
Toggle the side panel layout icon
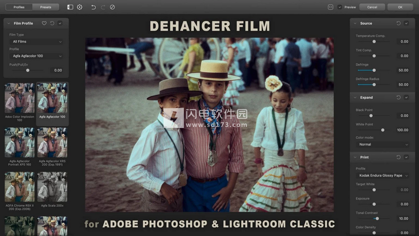pyautogui.click(x=70, y=7)
